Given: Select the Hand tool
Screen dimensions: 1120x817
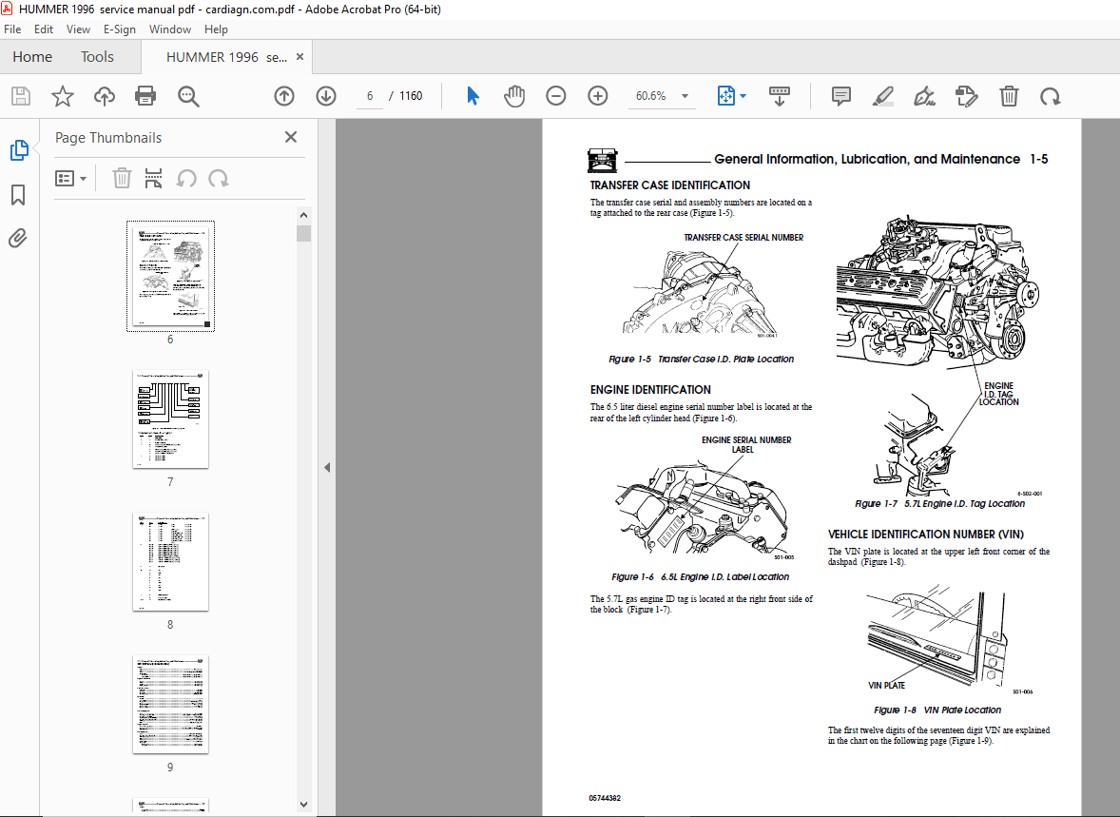Looking at the screenshot, I should (513, 95).
